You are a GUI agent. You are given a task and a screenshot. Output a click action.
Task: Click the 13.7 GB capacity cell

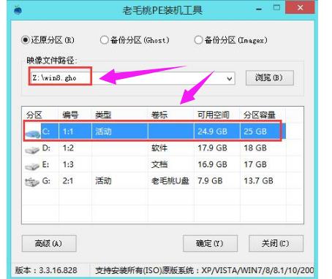(258, 180)
